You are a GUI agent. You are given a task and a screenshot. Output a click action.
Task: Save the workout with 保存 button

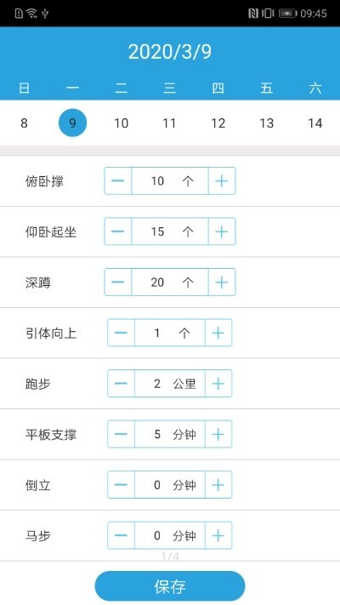tap(170, 586)
